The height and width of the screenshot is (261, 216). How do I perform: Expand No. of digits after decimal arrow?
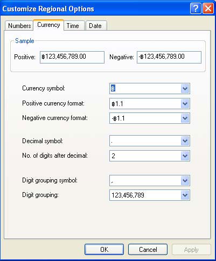(185, 156)
